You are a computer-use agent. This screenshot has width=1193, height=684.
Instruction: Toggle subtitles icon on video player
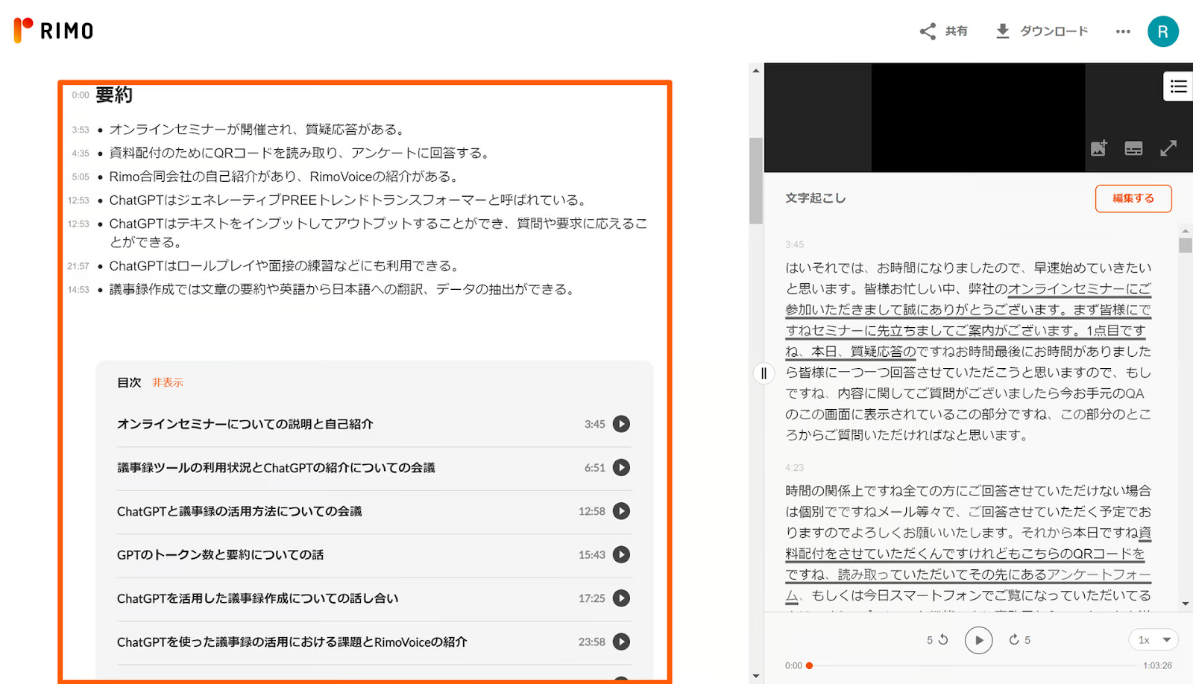coord(1133,148)
